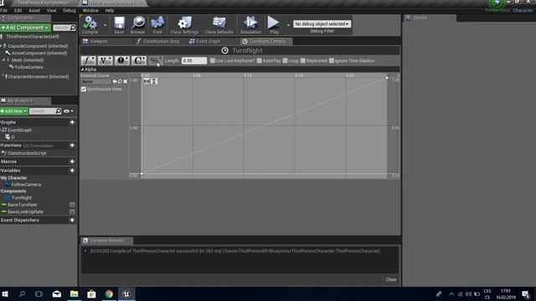Clear the Compiler Results log
This screenshot has height=301, width=536.
click(x=391, y=279)
